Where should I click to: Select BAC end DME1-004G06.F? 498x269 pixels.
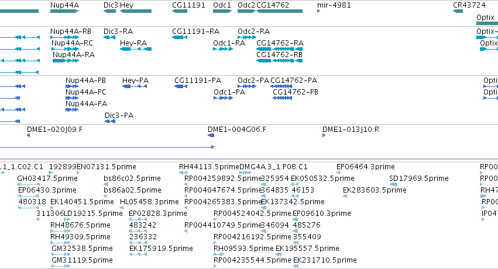(x=211, y=135)
